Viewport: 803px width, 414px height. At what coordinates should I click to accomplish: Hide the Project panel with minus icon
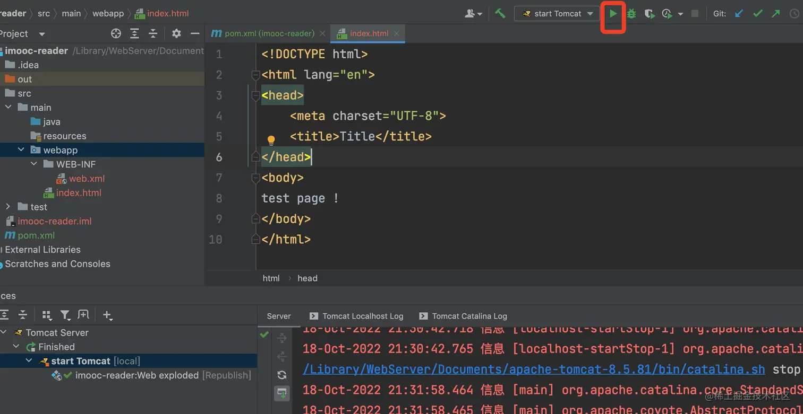[195, 33]
